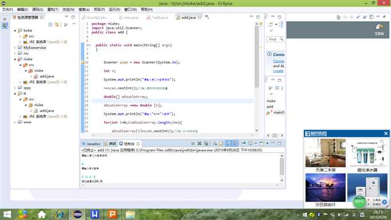Click the magnify font size A icon
391x220 pixels.
[365, 17]
